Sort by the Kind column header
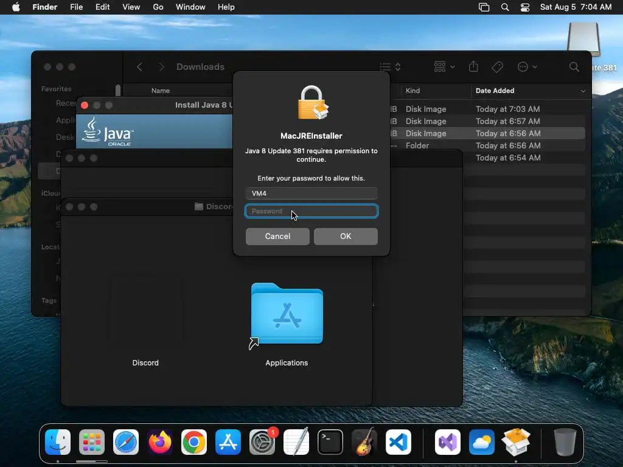The image size is (623, 467). click(412, 91)
